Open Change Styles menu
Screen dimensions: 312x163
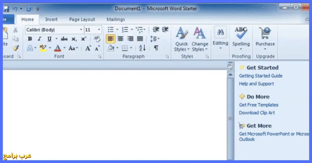[x=200, y=39]
